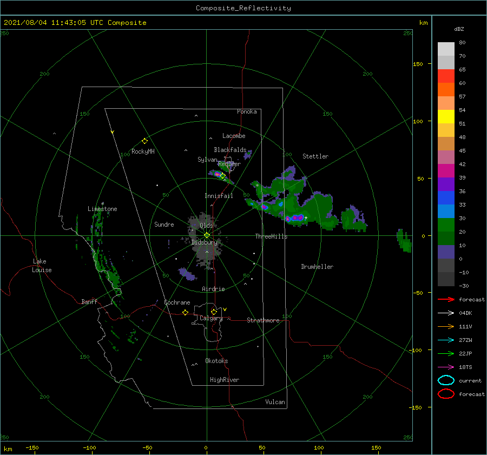Click the yellow radar site diamond at Olds
Screen dimensions: 487x455
(207, 235)
